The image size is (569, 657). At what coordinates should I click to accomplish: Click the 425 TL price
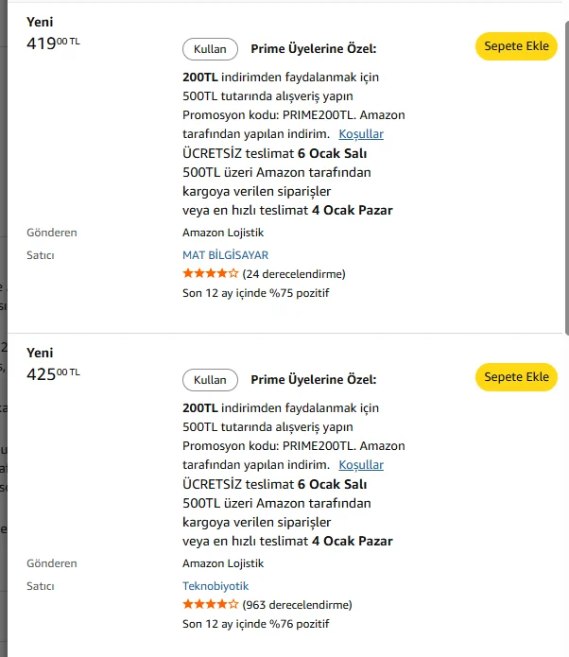[53, 373]
